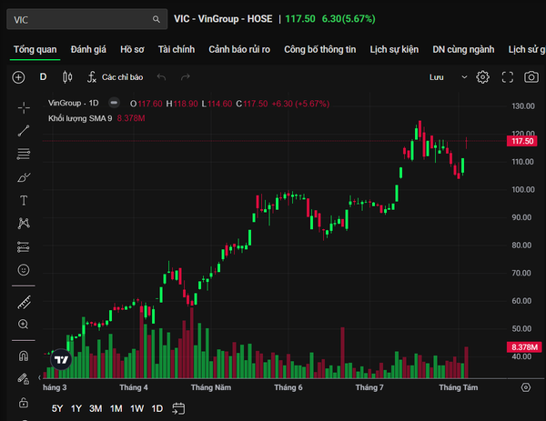Toggle magnet mode for drawings
The height and width of the screenshot is (421, 546).
point(24,356)
